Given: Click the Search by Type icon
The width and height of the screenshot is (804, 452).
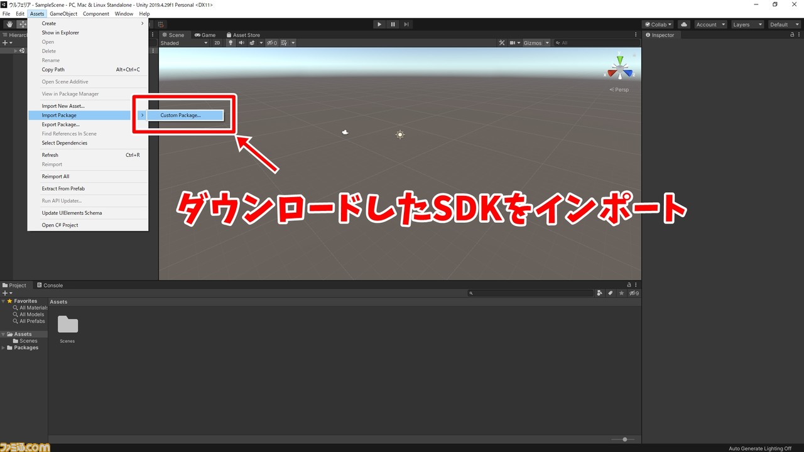Looking at the screenshot, I should pos(600,293).
